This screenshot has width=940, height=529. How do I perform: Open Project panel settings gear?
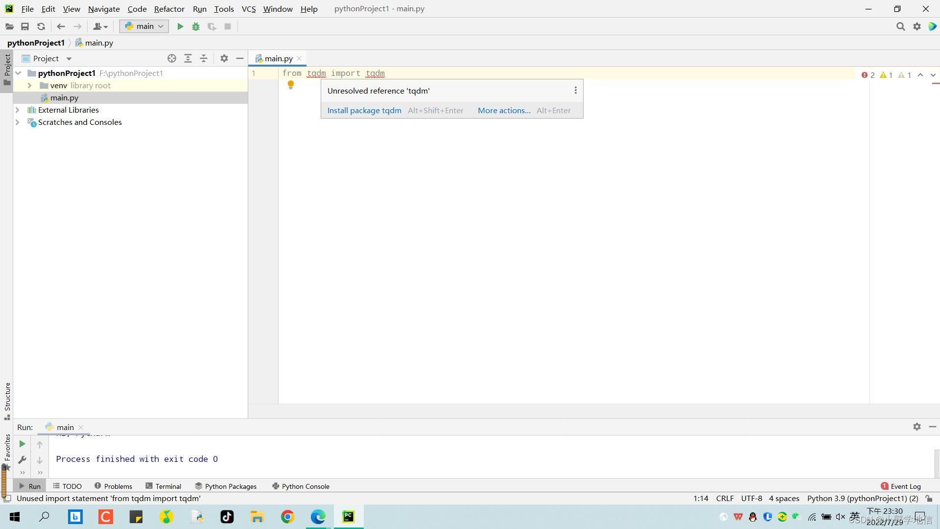(224, 58)
